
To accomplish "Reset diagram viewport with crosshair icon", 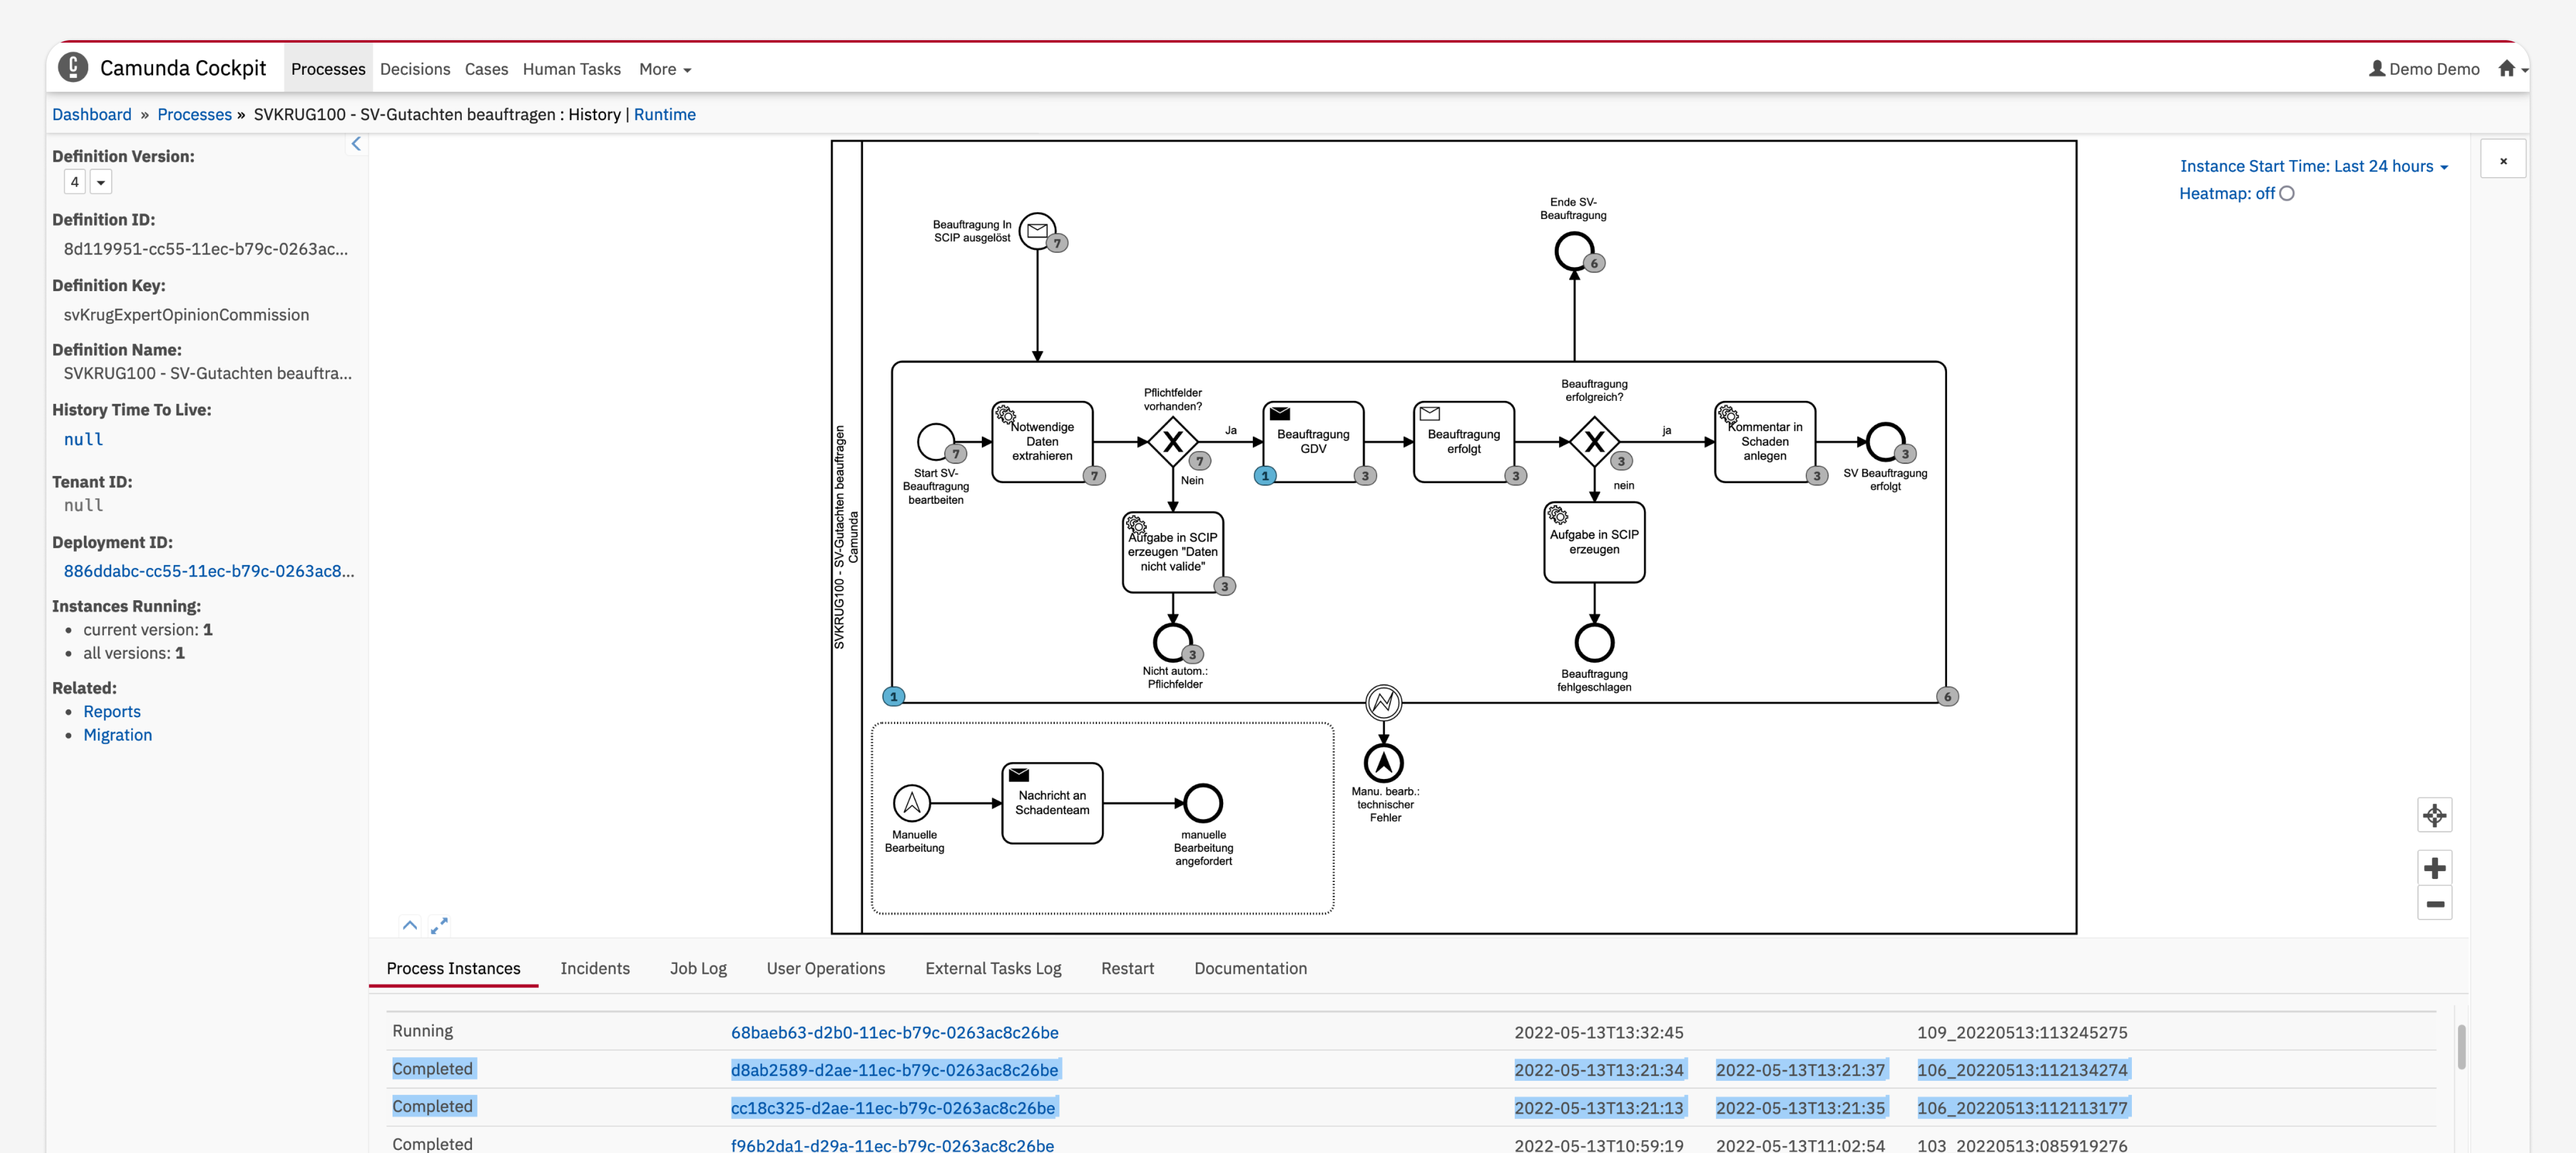I will pyautogui.click(x=2434, y=815).
